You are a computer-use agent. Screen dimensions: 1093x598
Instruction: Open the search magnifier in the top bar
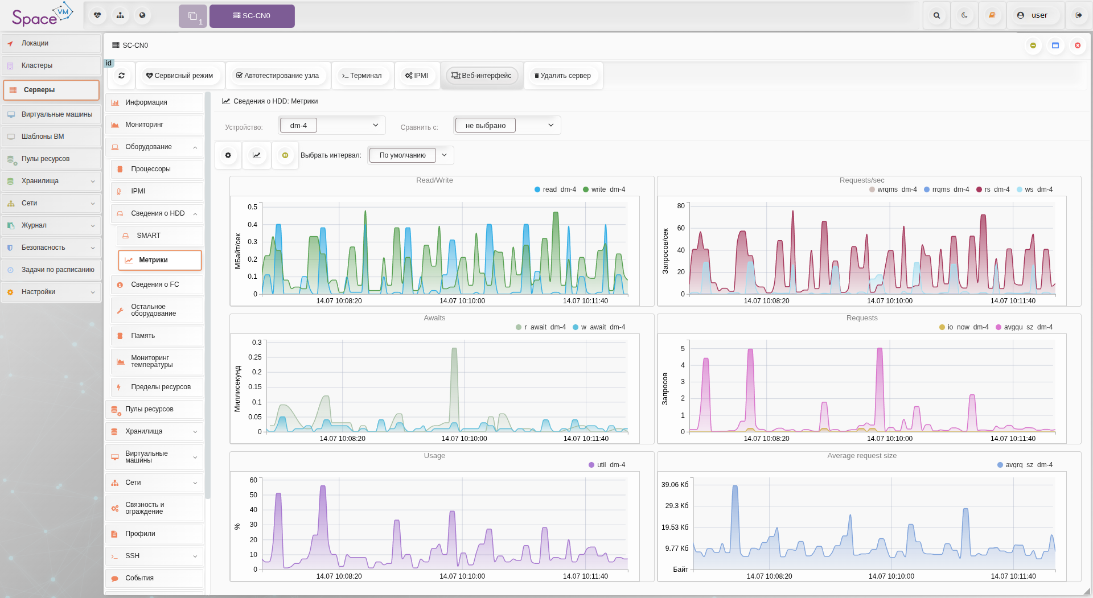[936, 16]
